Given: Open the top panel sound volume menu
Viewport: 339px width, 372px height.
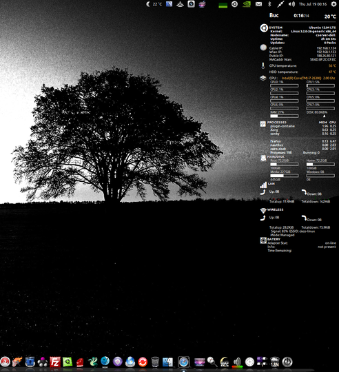Looking at the screenshot, I should (x=291, y=4).
